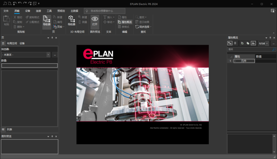Click workspace layout icon at ribbon right
This screenshot has width=277, height=159.
pos(273,11)
